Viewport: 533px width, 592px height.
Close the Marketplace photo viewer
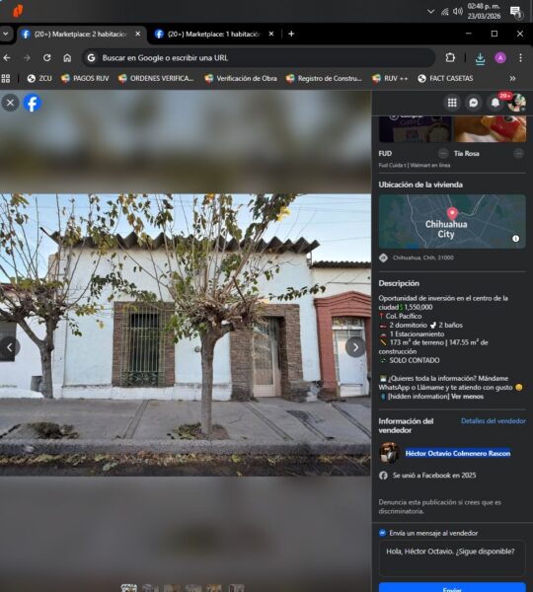tap(10, 103)
